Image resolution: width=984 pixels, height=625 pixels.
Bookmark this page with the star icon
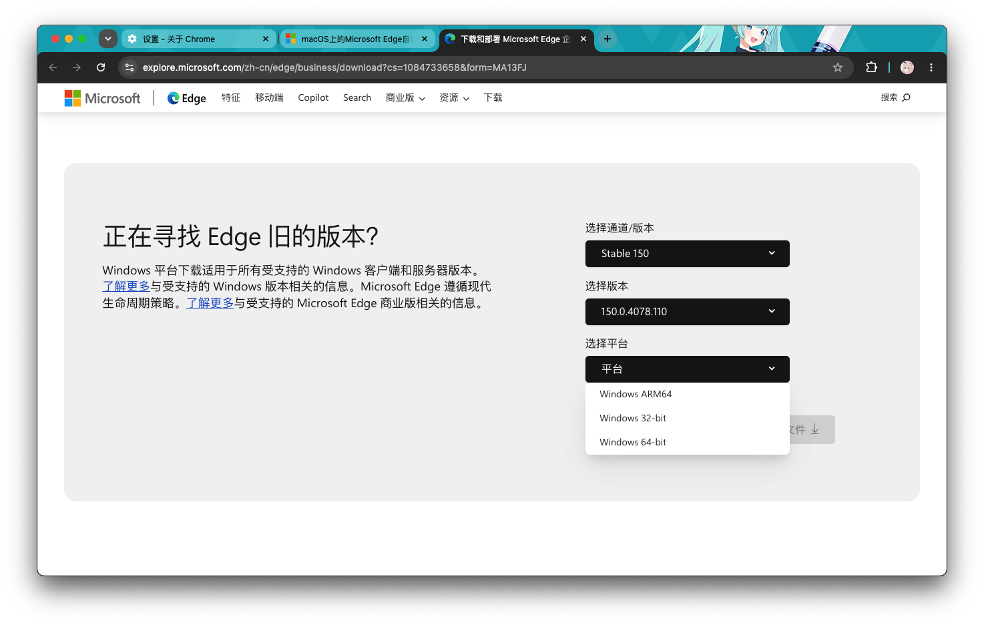click(838, 67)
